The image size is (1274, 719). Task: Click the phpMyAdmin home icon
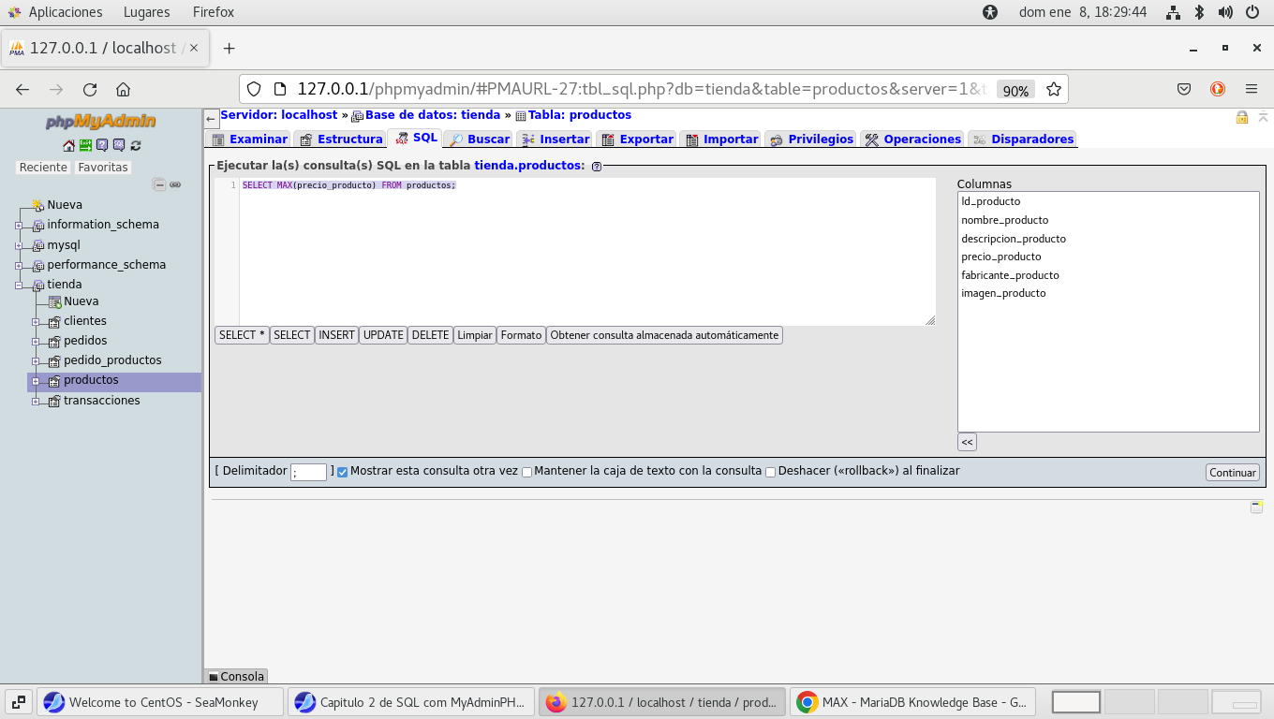click(68, 145)
